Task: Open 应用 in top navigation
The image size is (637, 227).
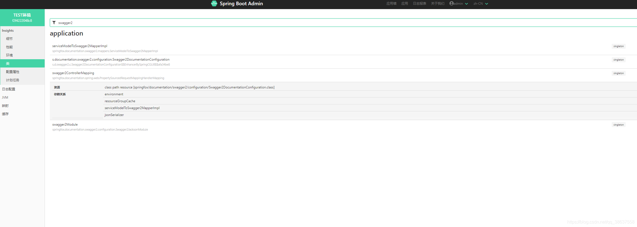Action: (x=404, y=4)
